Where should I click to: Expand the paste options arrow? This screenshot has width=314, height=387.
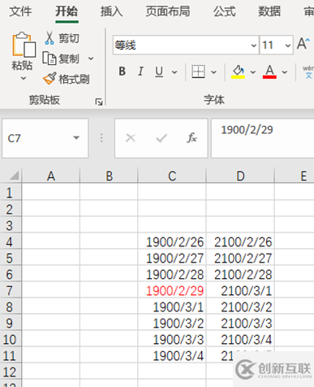tap(24, 78)
